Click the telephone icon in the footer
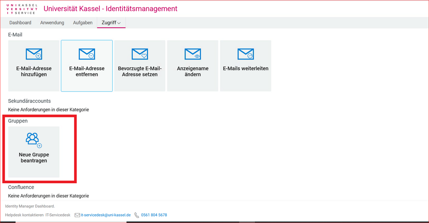429x223 pixels. coord(137,215)
